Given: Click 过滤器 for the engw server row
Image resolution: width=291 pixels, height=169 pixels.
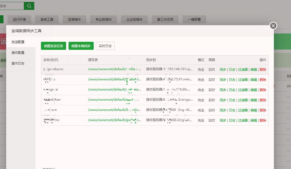Looking at the screenshot, I should pyautogui.click(x=243, y=100).
